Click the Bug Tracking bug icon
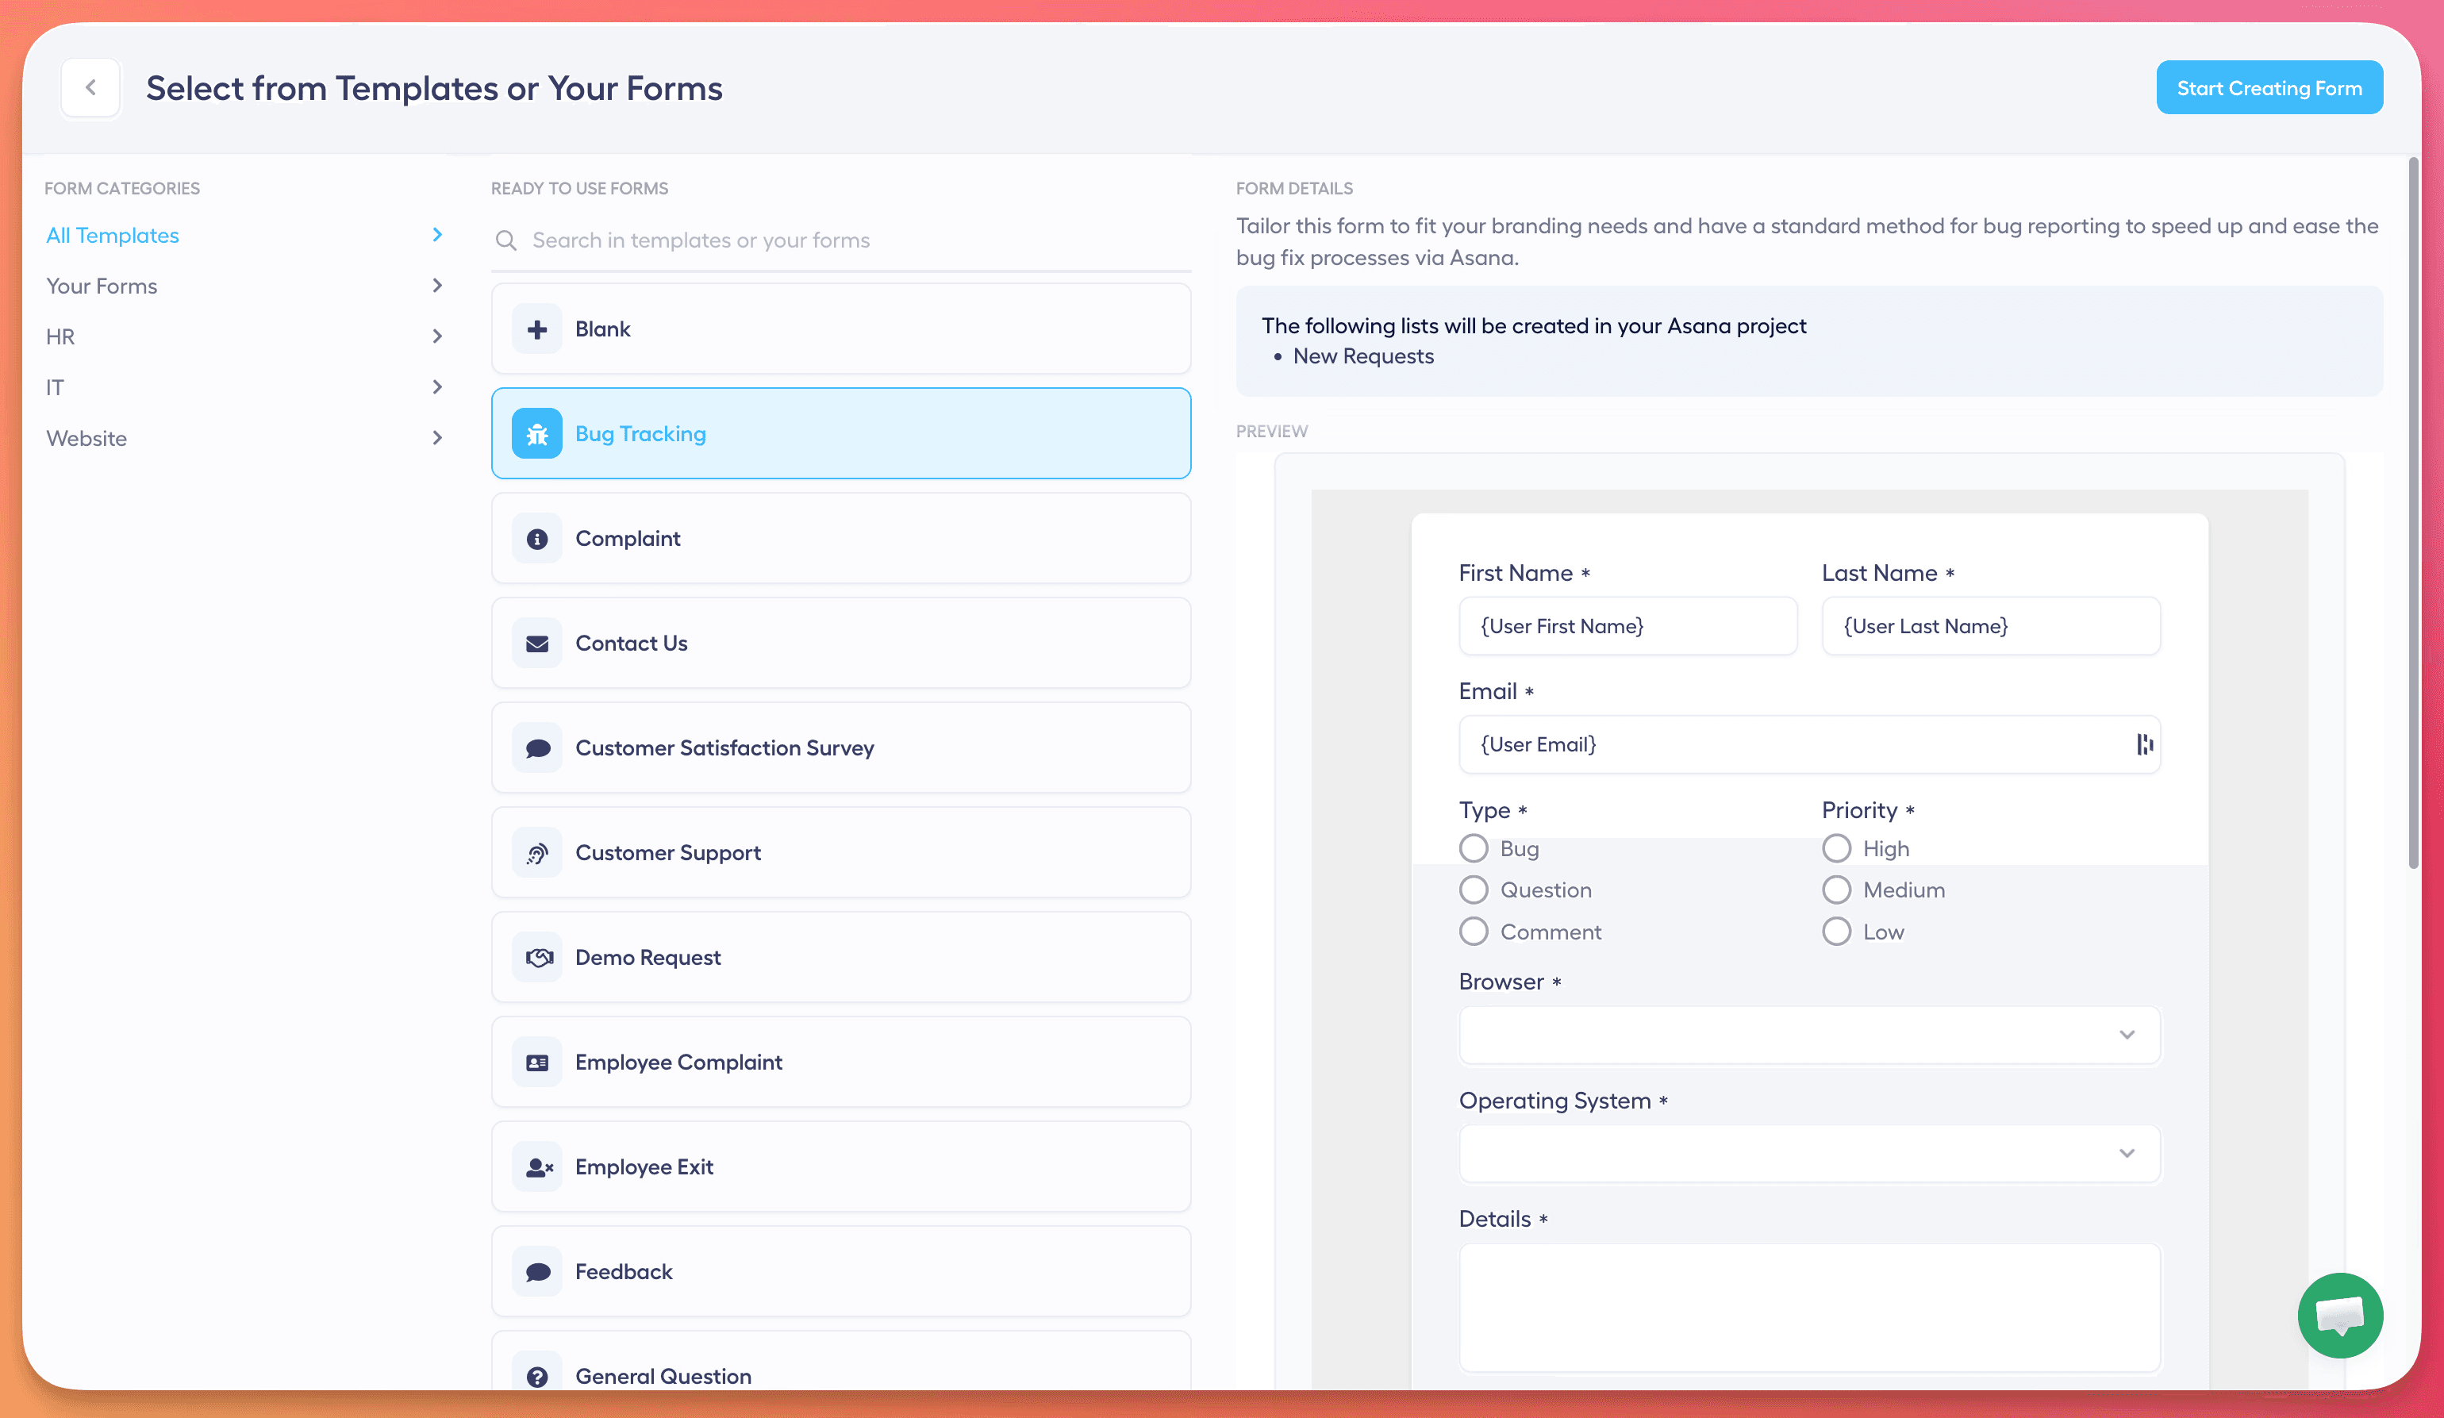 coord(536,433)
